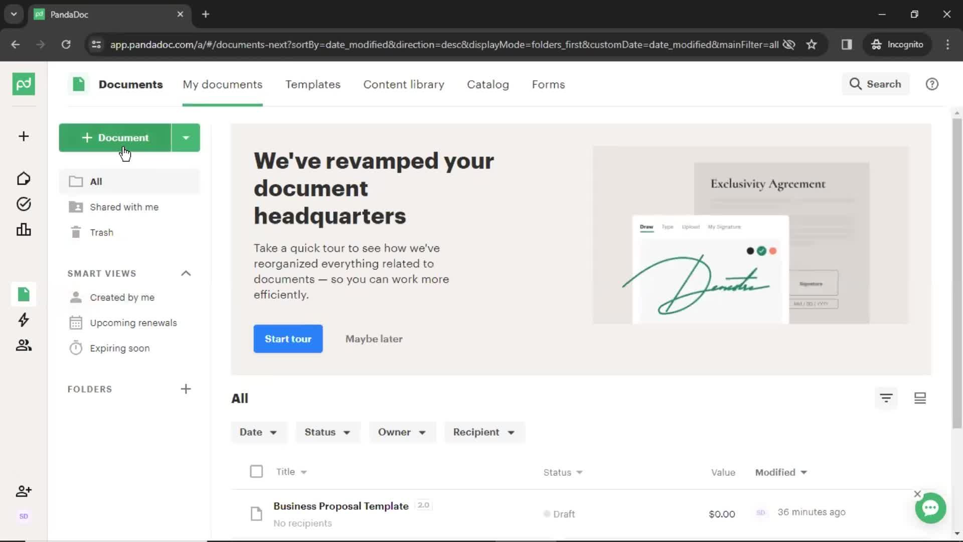Select the Tasks icon in left sidebar
Screen dimensions: 963x542
click(23, 204)
